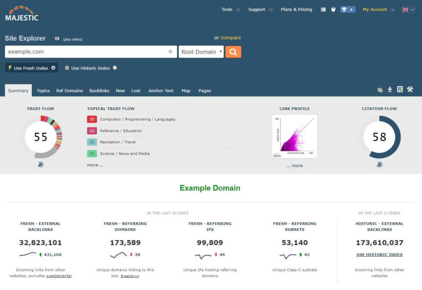Image resolution: width=422 pixels, height=290 pixels.
Task: Open the language flag selector
Action: [x=408, y=9]
